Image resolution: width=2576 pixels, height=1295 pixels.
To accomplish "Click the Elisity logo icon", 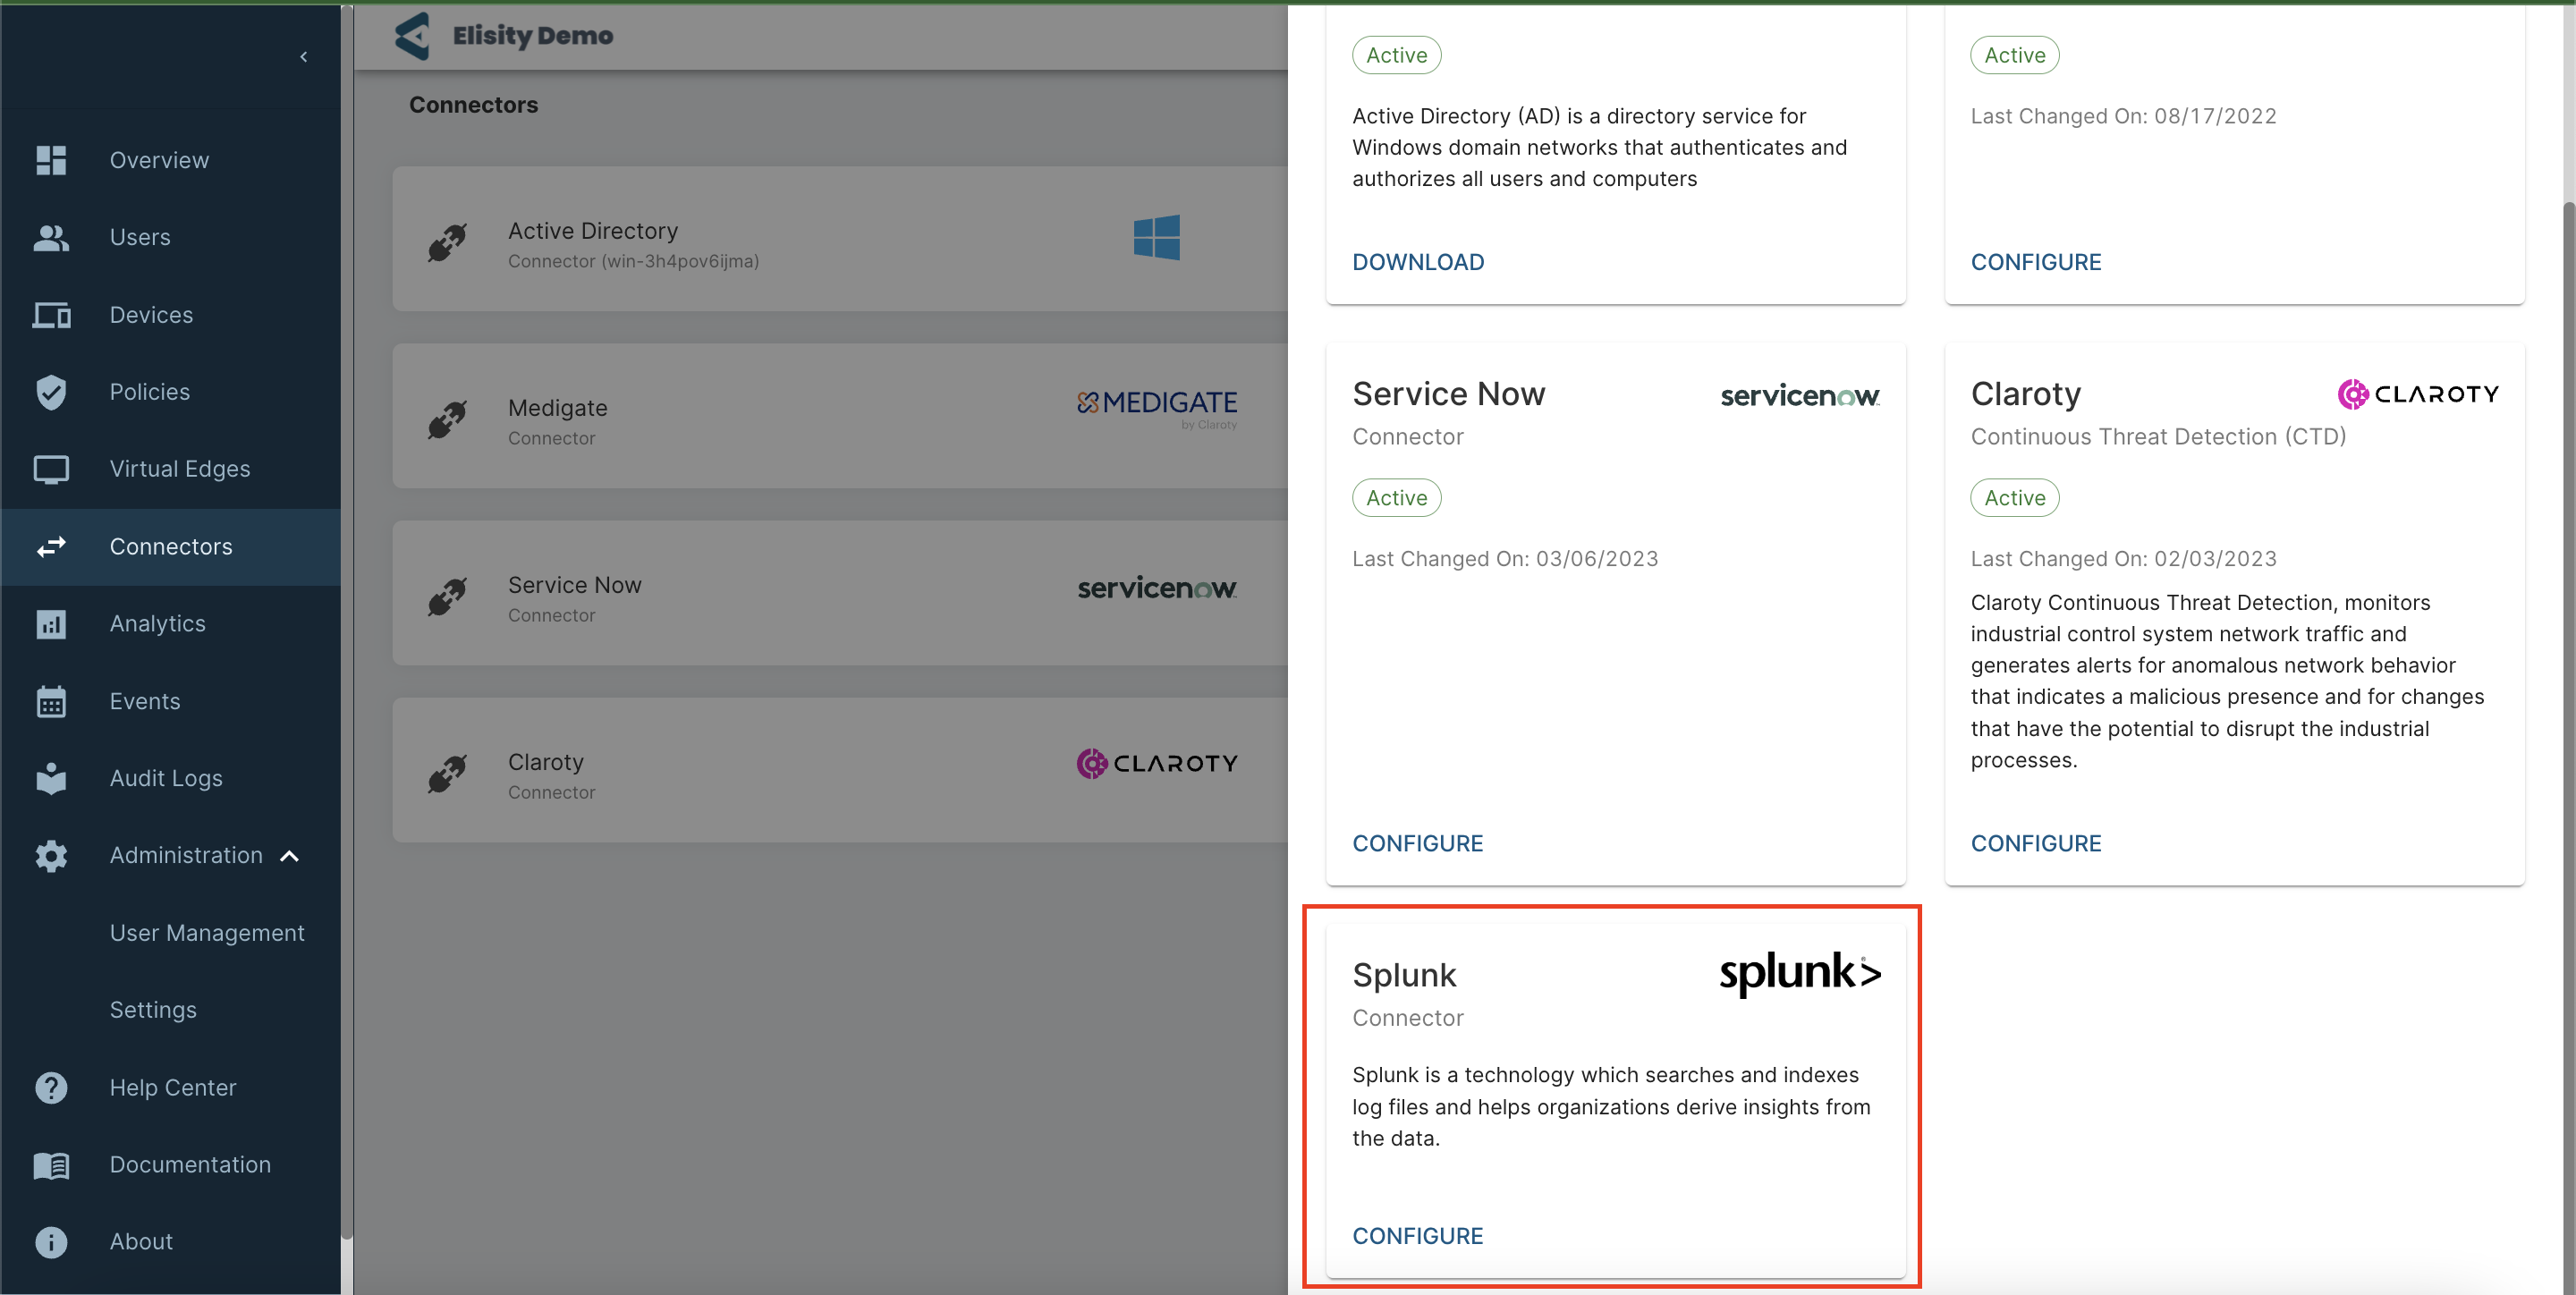I will coord(412,36).
